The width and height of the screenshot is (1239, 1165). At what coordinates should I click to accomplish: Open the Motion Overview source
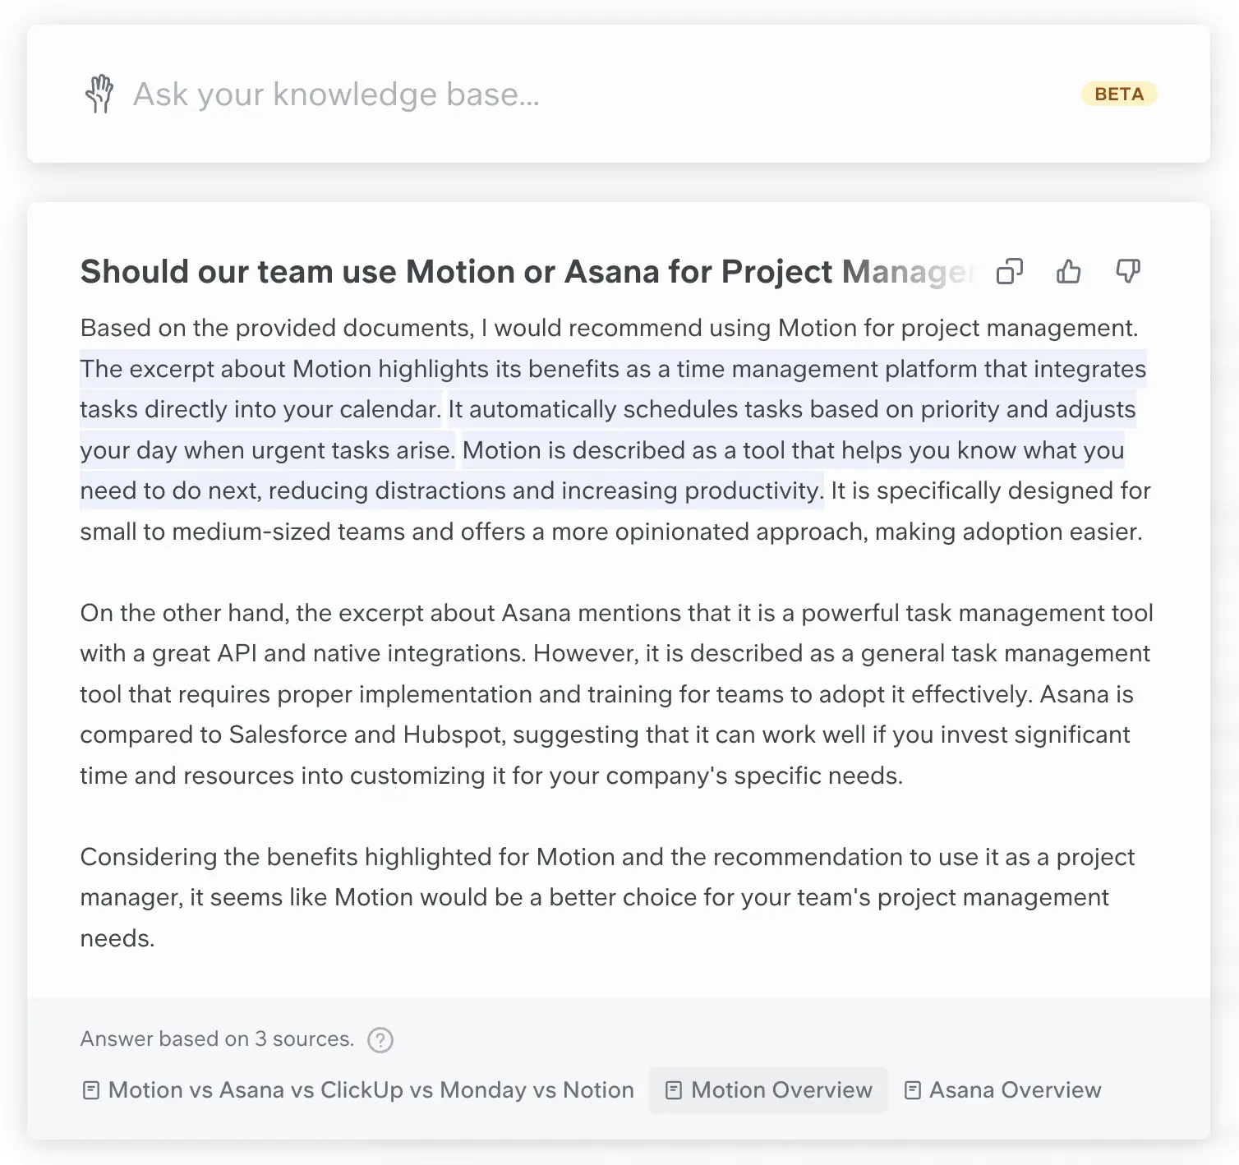pos(781,1090)
